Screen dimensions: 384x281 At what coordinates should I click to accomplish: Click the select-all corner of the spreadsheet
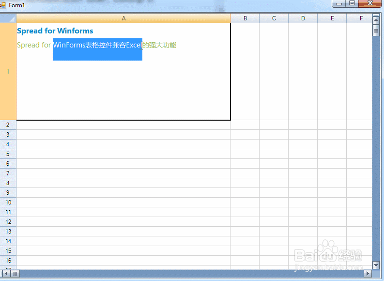point(8,18)
